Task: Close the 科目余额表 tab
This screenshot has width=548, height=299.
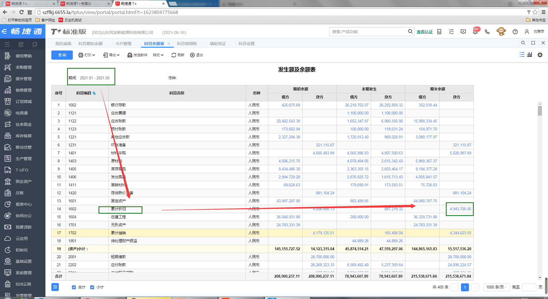Action: point(169,44)
